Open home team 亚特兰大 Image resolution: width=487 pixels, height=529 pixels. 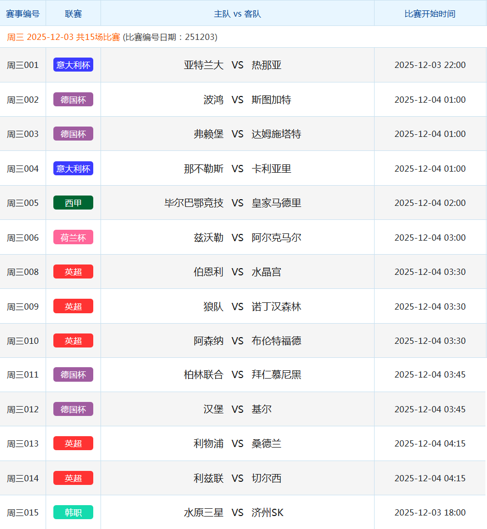tap(204, 65)
